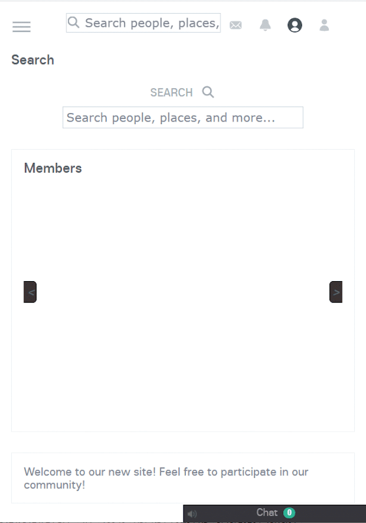This screenshot has height=523, width=366.
Task: Click the gray user silhouette icon
Action: click(x=324, y=25)
